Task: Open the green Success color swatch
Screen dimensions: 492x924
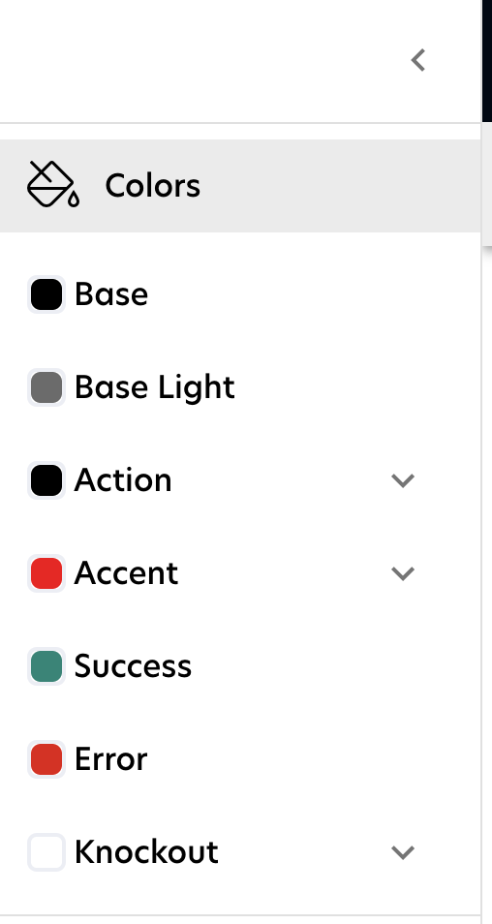Action: pyautogui.click(x=46, y=666)
